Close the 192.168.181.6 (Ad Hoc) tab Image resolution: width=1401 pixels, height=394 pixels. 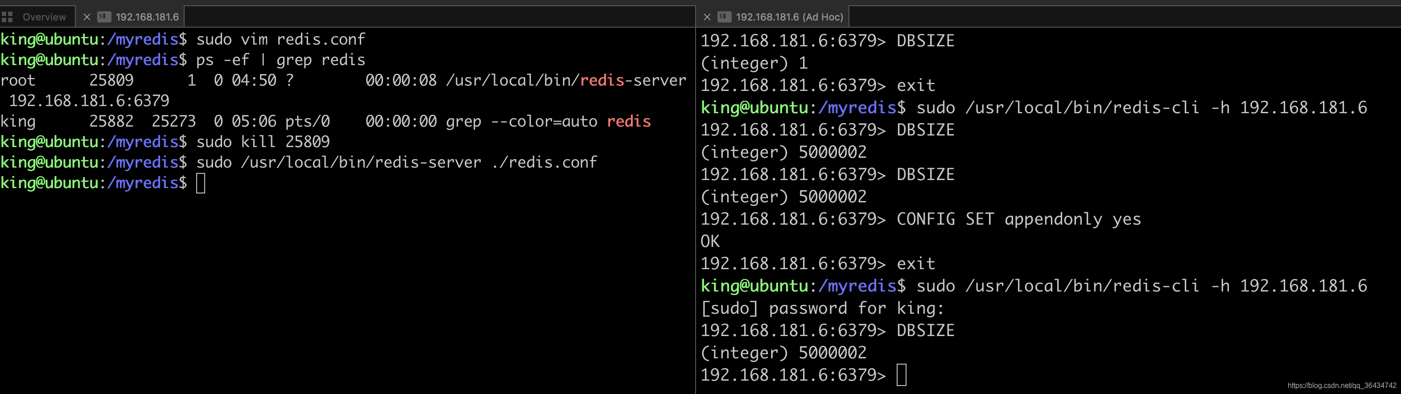point(707,17)
